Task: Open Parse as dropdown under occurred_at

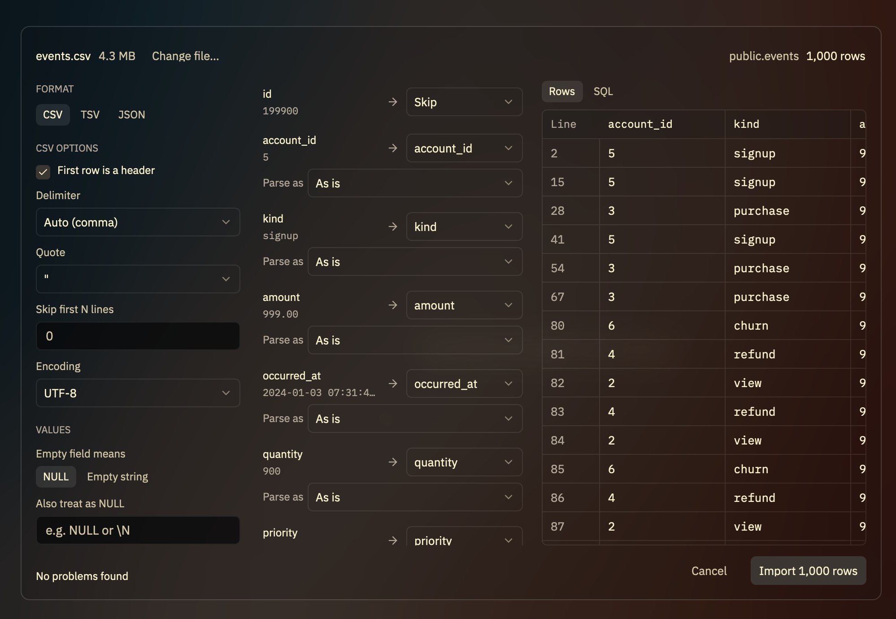Action: point(415,418)
